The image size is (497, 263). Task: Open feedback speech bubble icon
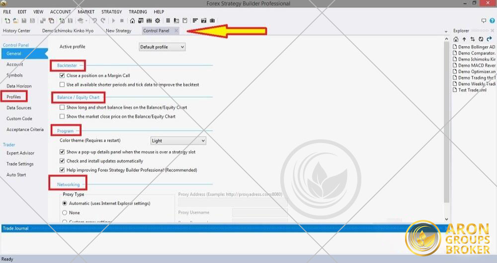484,21
